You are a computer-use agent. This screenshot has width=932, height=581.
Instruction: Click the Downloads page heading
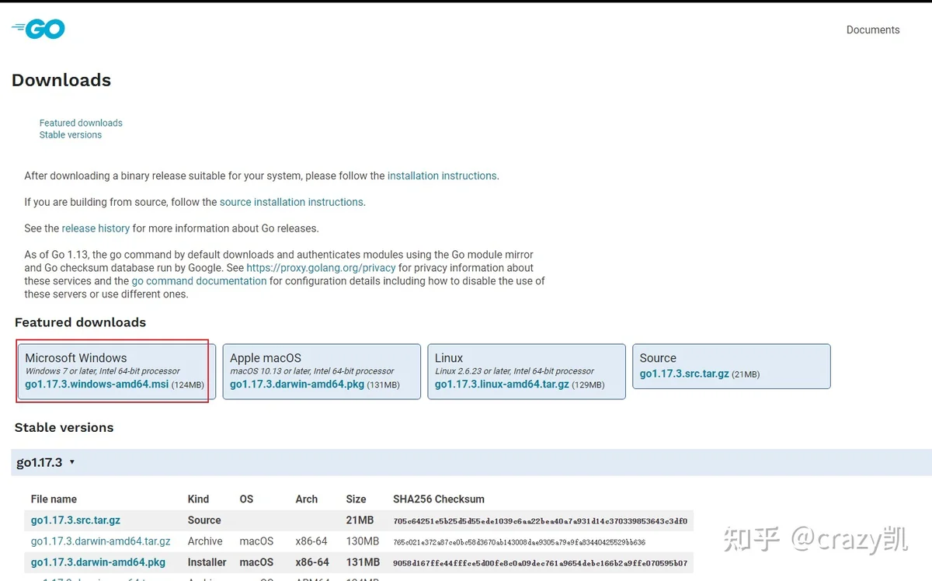(61, 80)
